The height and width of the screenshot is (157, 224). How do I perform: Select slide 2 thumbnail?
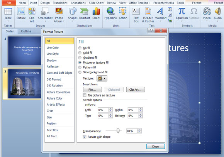click(x=25, y=83)
